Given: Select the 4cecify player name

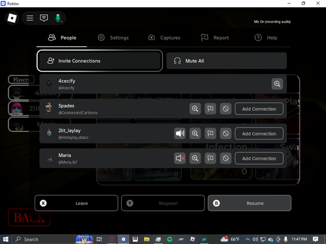Looking at the screenshot, I should [x=67, y=81].
